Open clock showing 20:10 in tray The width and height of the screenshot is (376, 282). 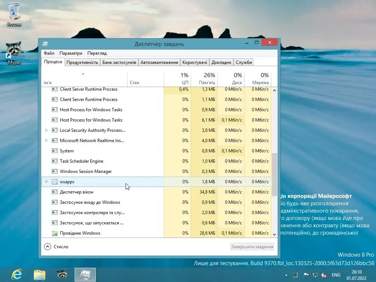point(356,275)
